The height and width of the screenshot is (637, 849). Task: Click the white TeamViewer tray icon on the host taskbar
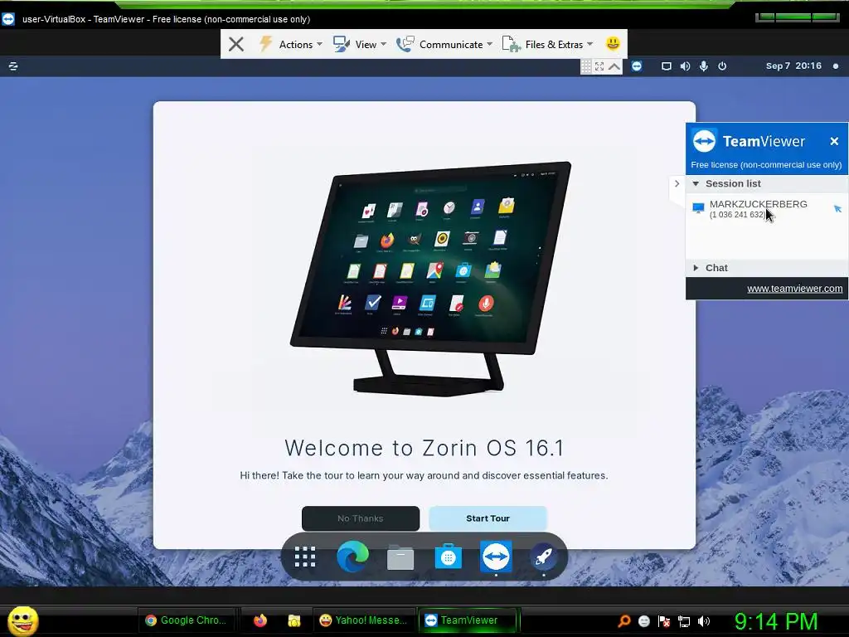643,621
